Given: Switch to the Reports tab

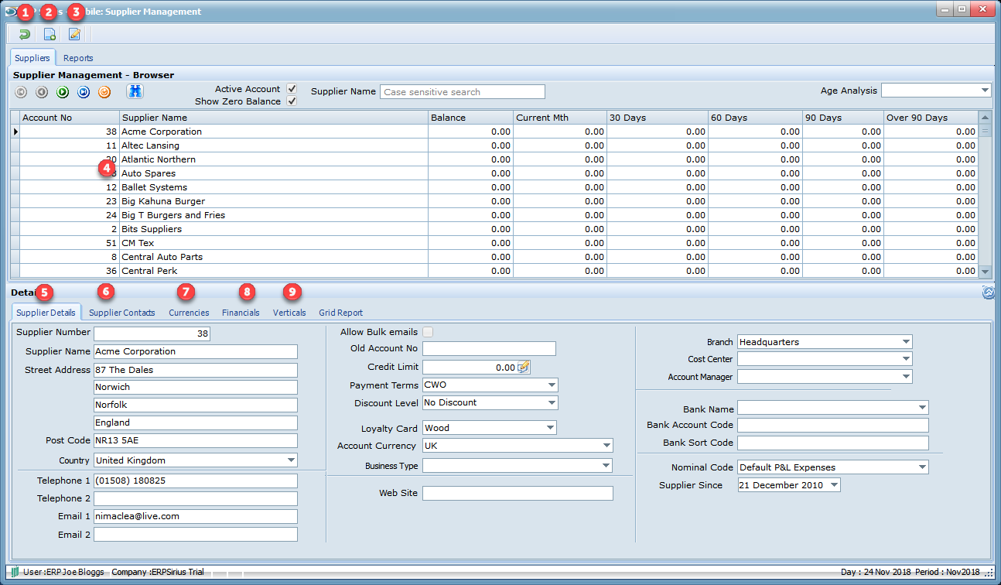Looking at the screenshot, I should pyautogui.click(x=78, y=58).
